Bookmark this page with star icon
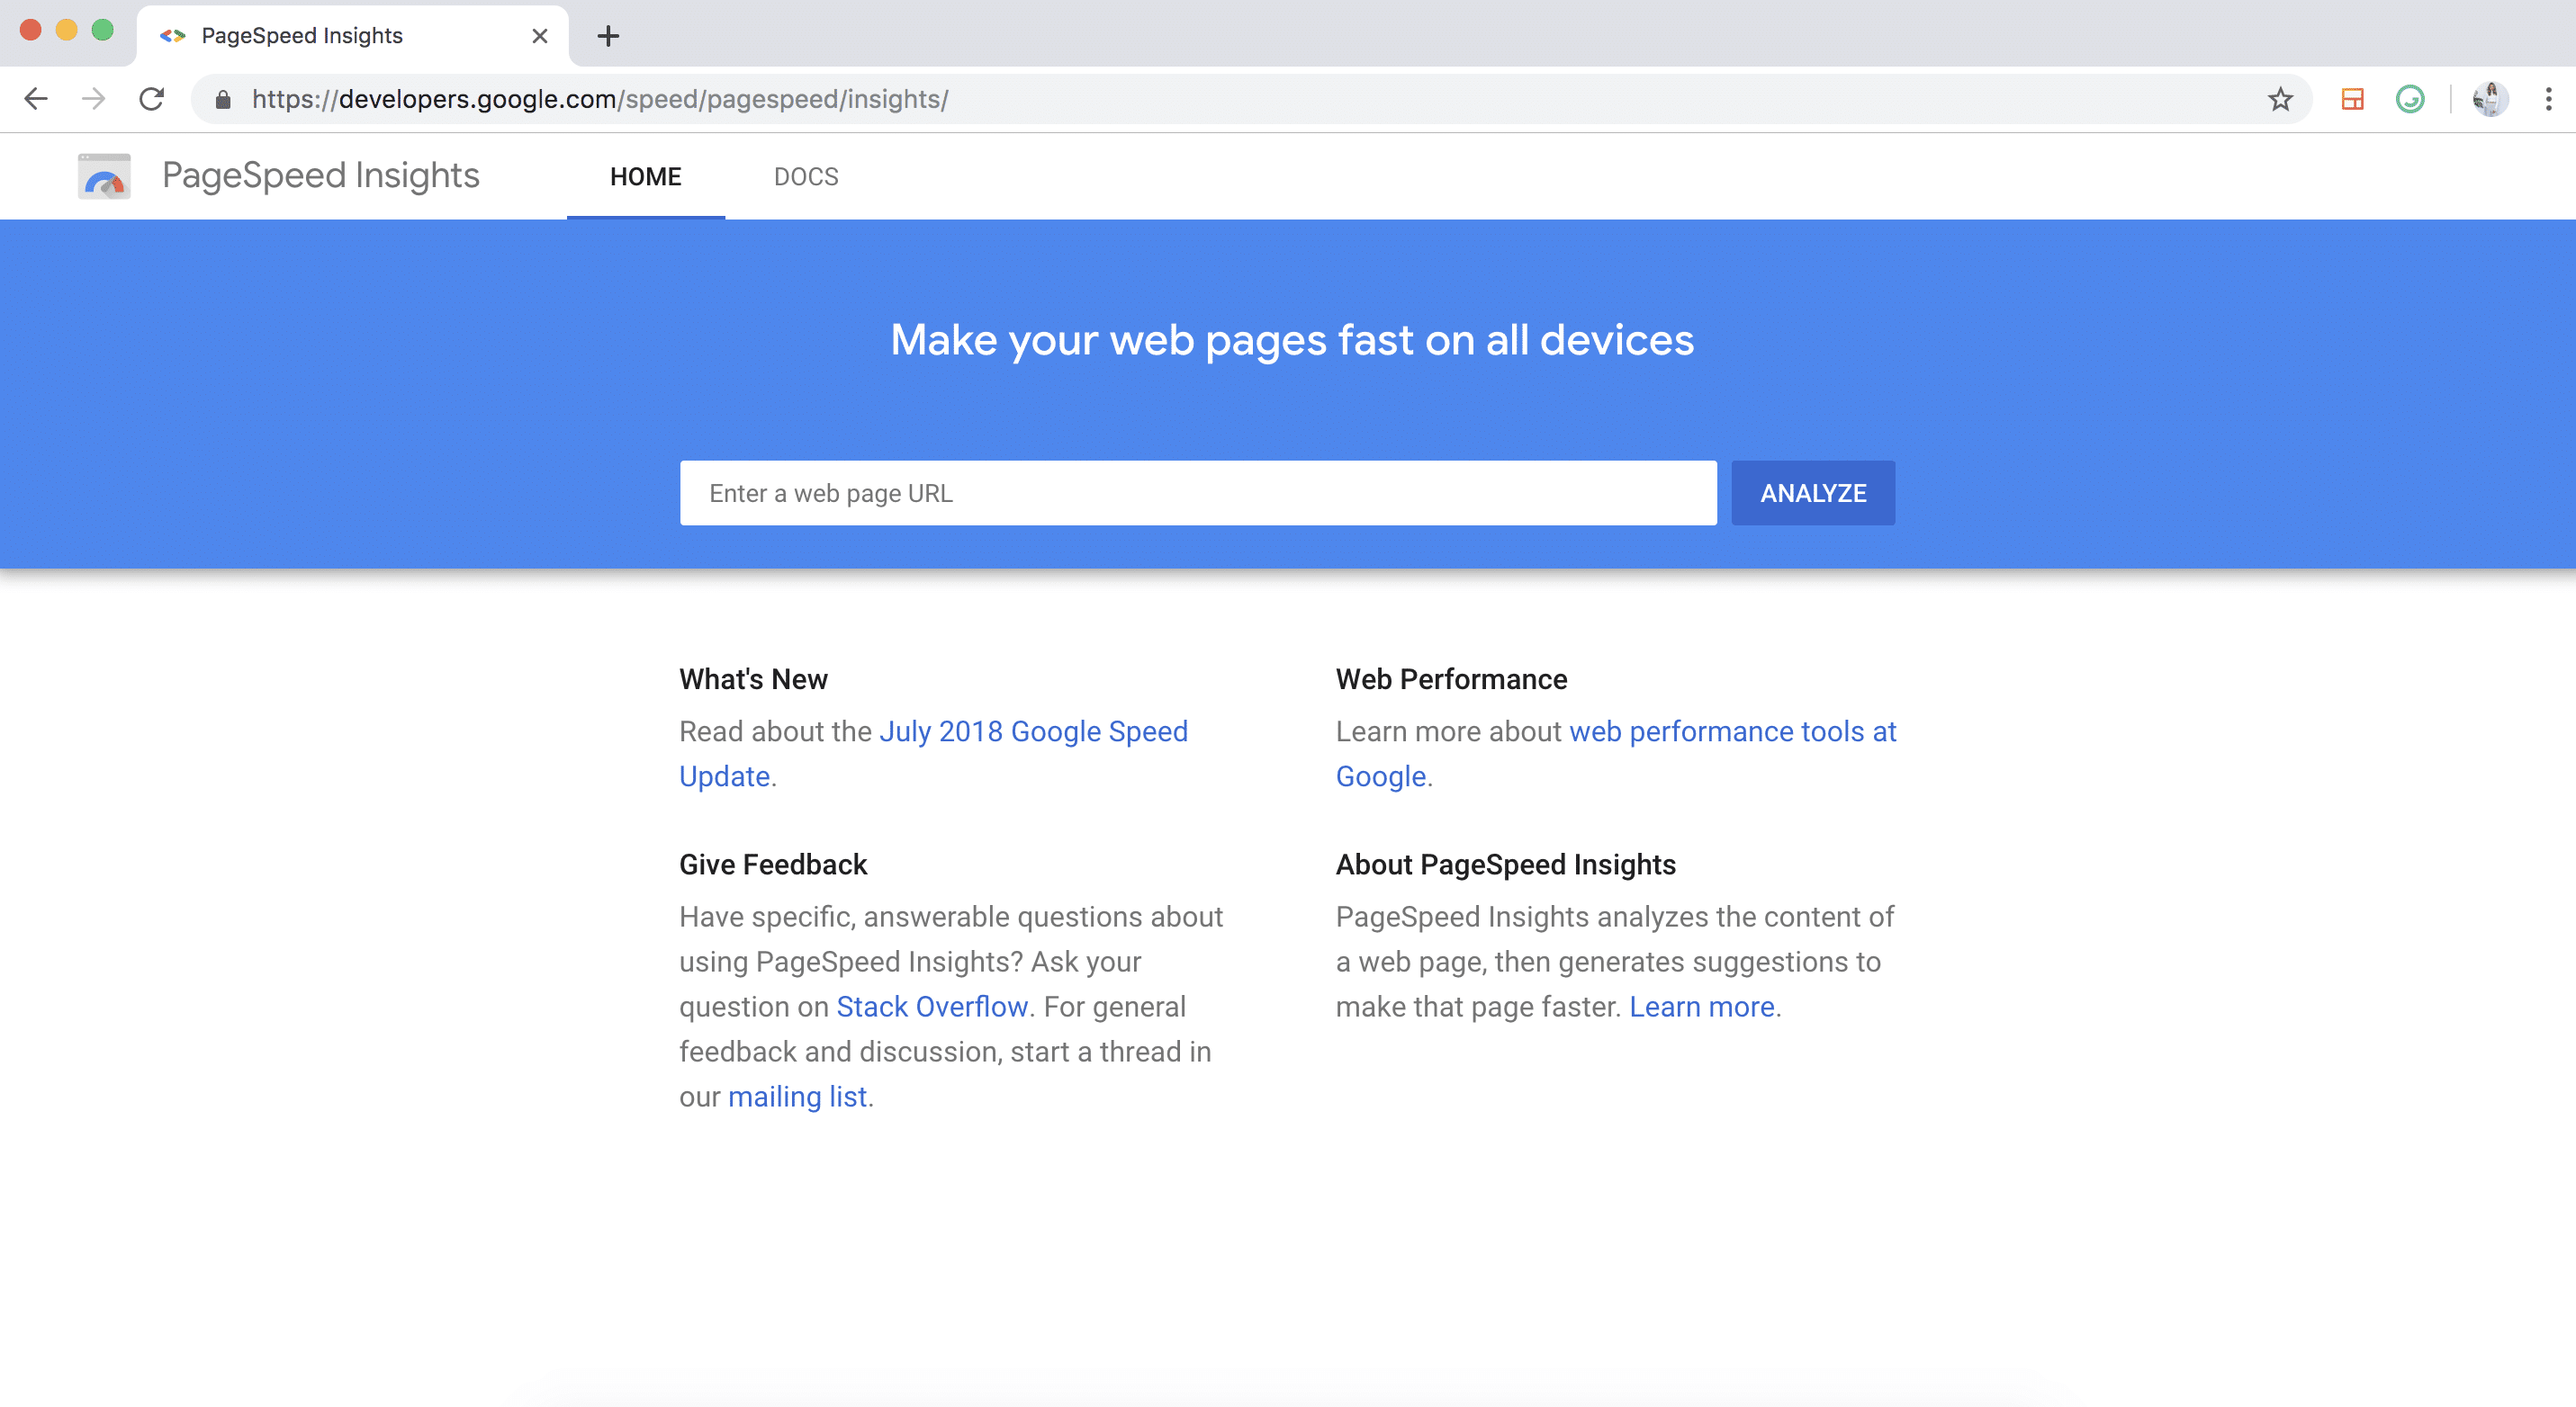 click(x=2280, y=99)
